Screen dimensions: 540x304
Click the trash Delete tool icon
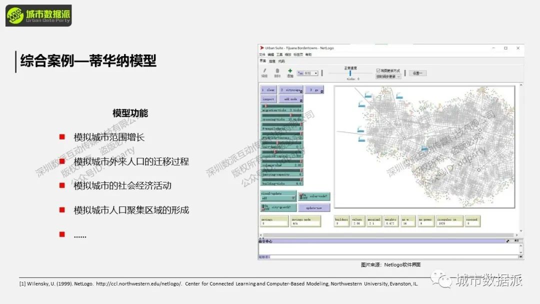pyautogui.click(x=277, y=70)
